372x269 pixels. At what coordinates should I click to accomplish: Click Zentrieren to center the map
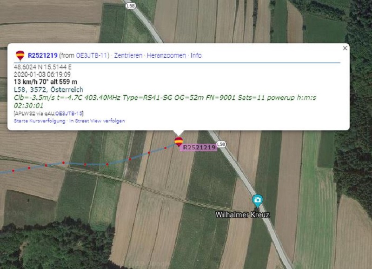tap(128, 55)
